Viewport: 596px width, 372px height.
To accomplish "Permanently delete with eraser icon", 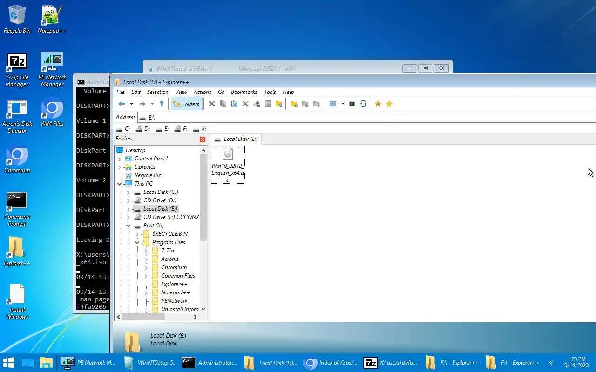I will 257,104.
